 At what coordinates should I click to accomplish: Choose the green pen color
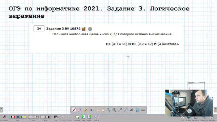21,117
